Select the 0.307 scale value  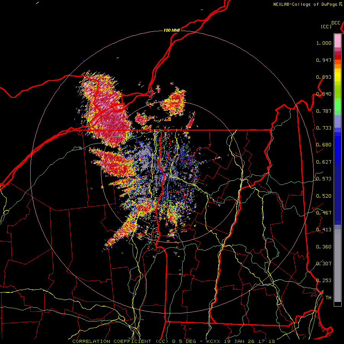coord(324,264)
